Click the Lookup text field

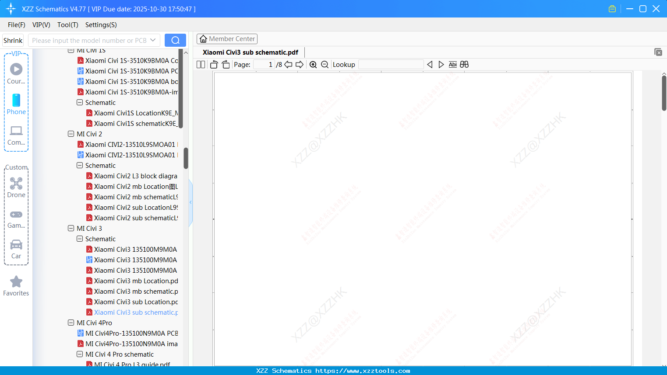tap(391, 64)
